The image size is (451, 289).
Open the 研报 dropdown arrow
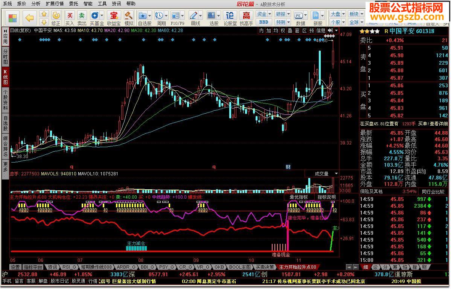coord(288,14)
